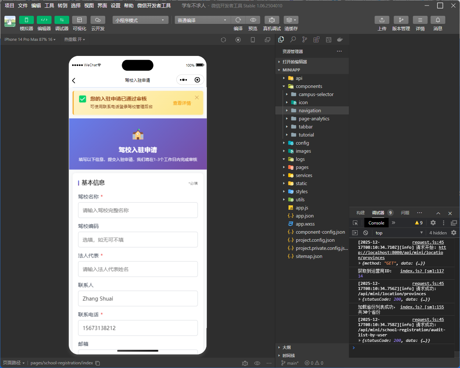Toggle the eye icon in the bottom status bar
The width and height of the screenshot is (460, 368).
pyautogui.click(x=257, y=363)
